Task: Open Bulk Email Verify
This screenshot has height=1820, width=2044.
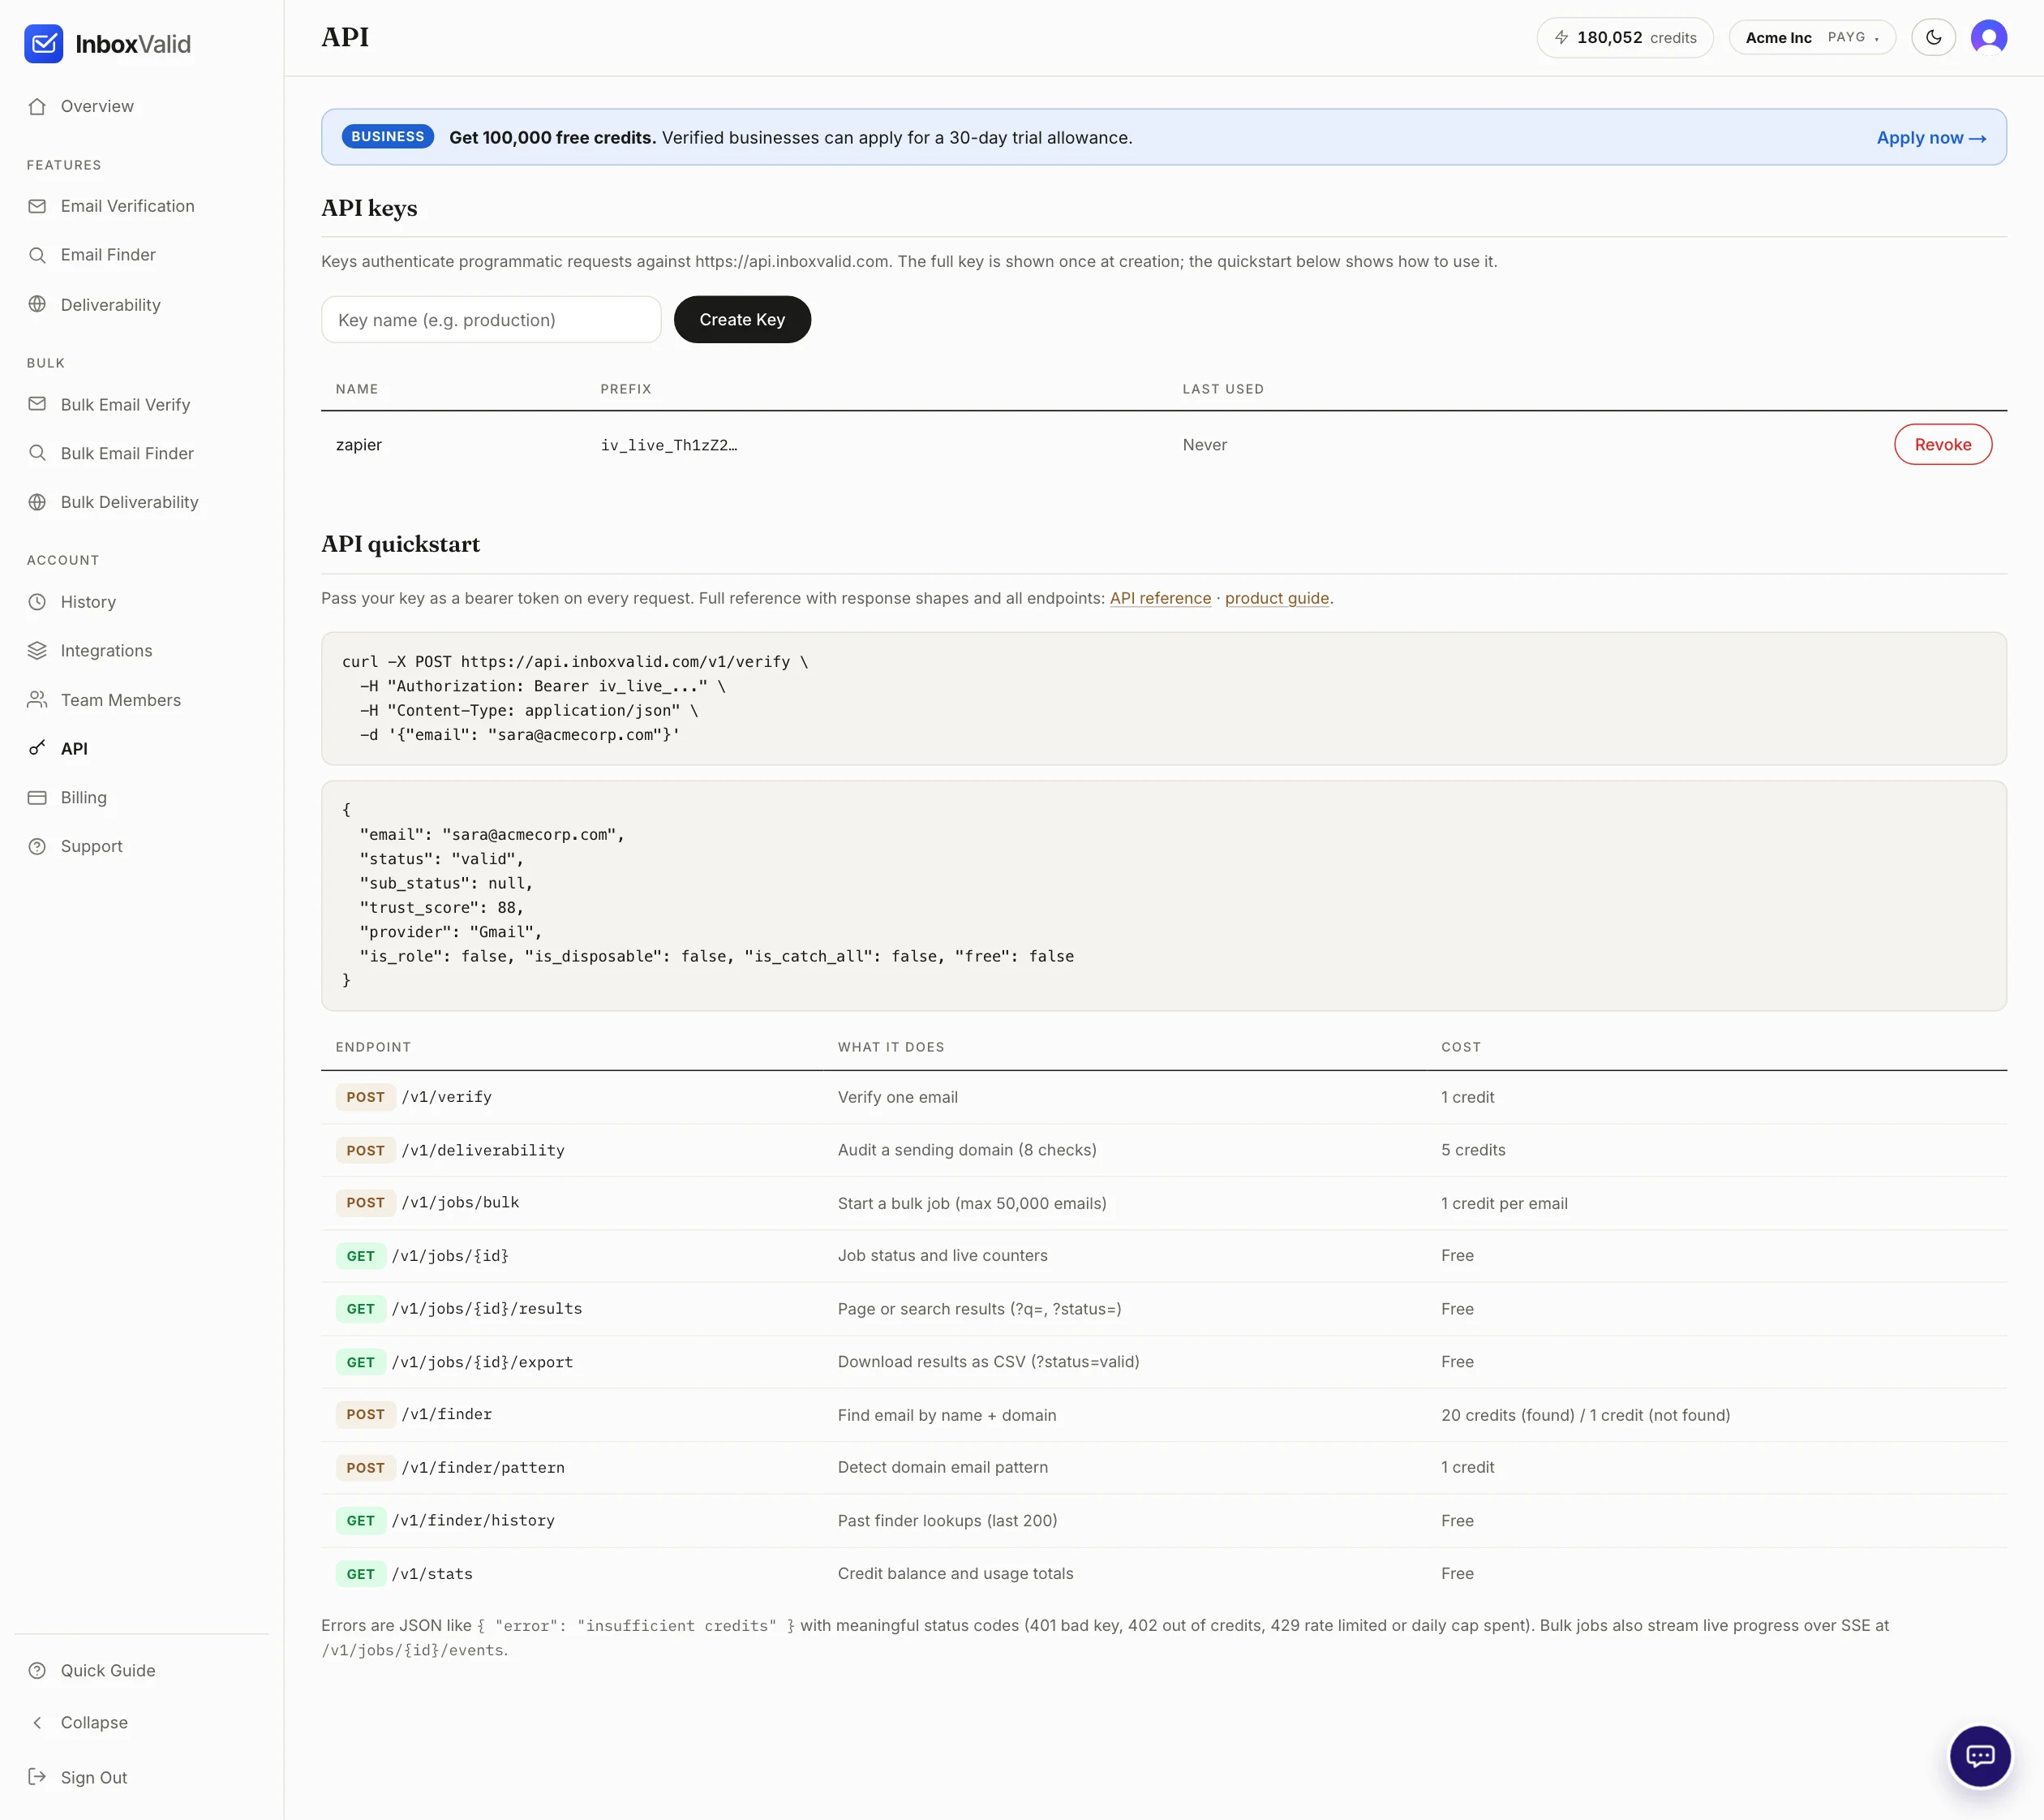Action: tap(125, 404)
